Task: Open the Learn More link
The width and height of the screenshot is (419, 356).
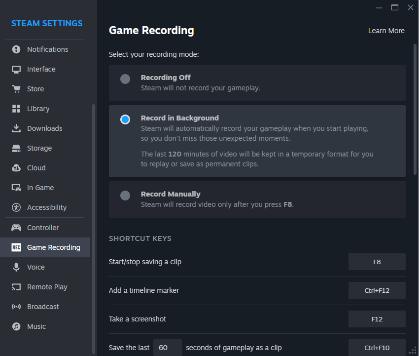Action: click(x=386, y=31)
